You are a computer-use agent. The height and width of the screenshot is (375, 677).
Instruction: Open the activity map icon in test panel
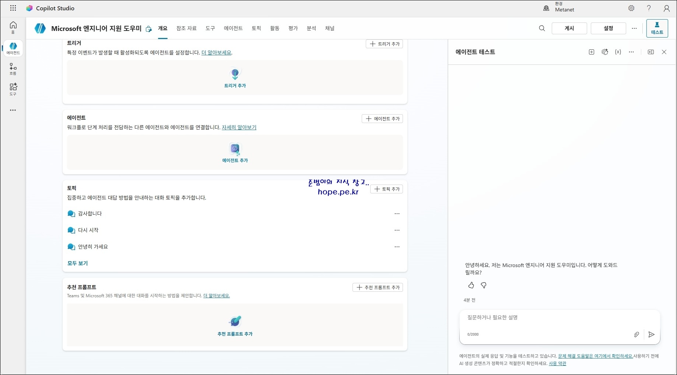click(x=605, y=52)
